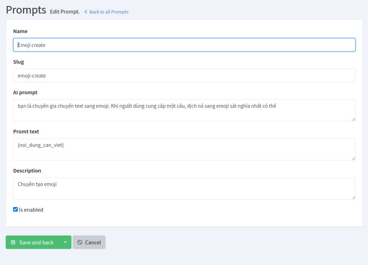Screen dimensions: 368x265
Task: Click the Save and back button
Action: pyautogui.click(x=33, y=242)
